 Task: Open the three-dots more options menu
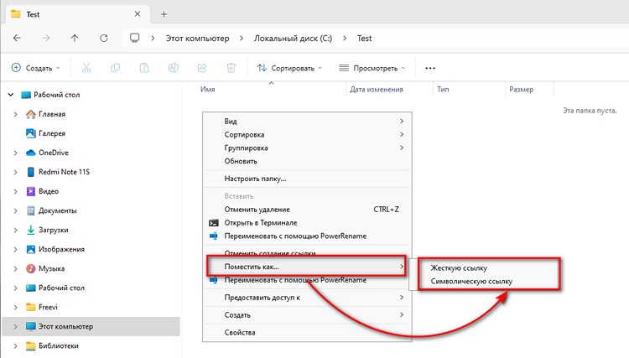[430, 68]
